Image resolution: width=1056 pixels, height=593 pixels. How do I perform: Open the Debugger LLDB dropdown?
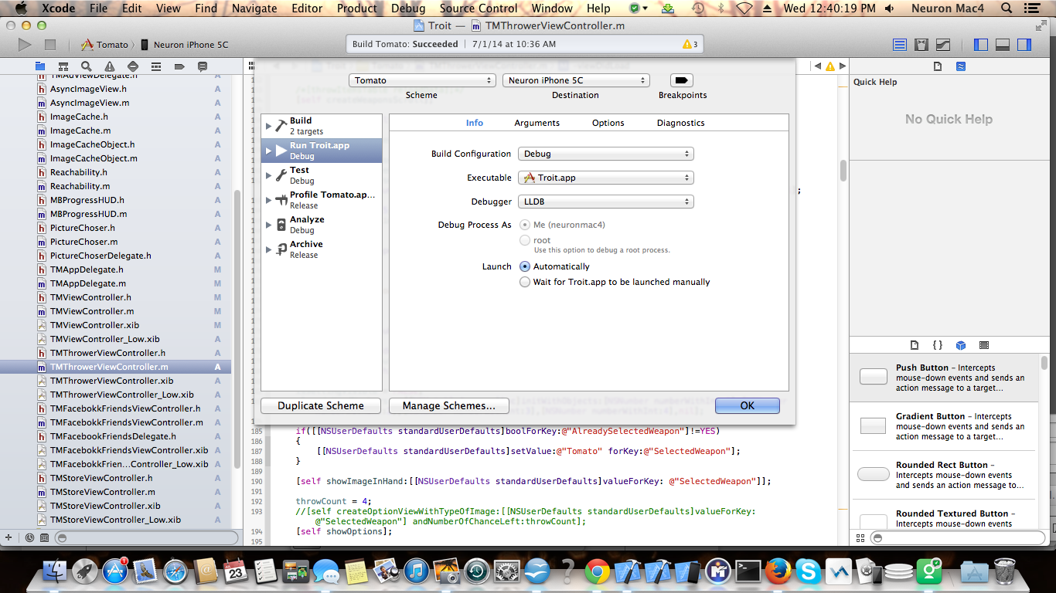coord(606,202)
